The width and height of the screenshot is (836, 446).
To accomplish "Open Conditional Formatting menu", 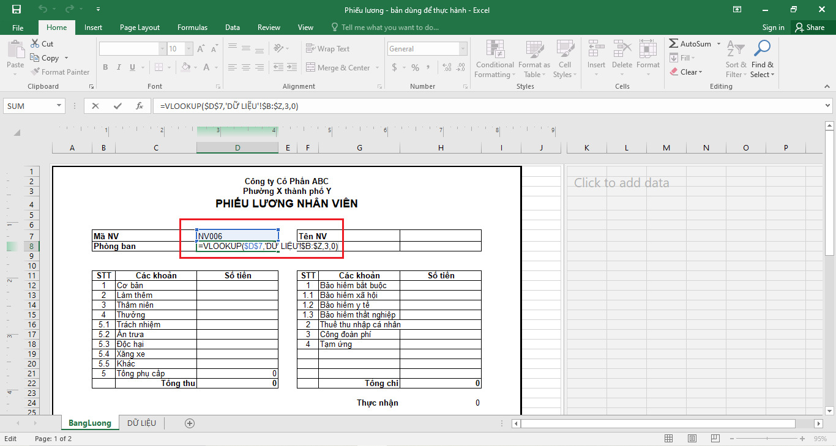I will coord(495,59).
